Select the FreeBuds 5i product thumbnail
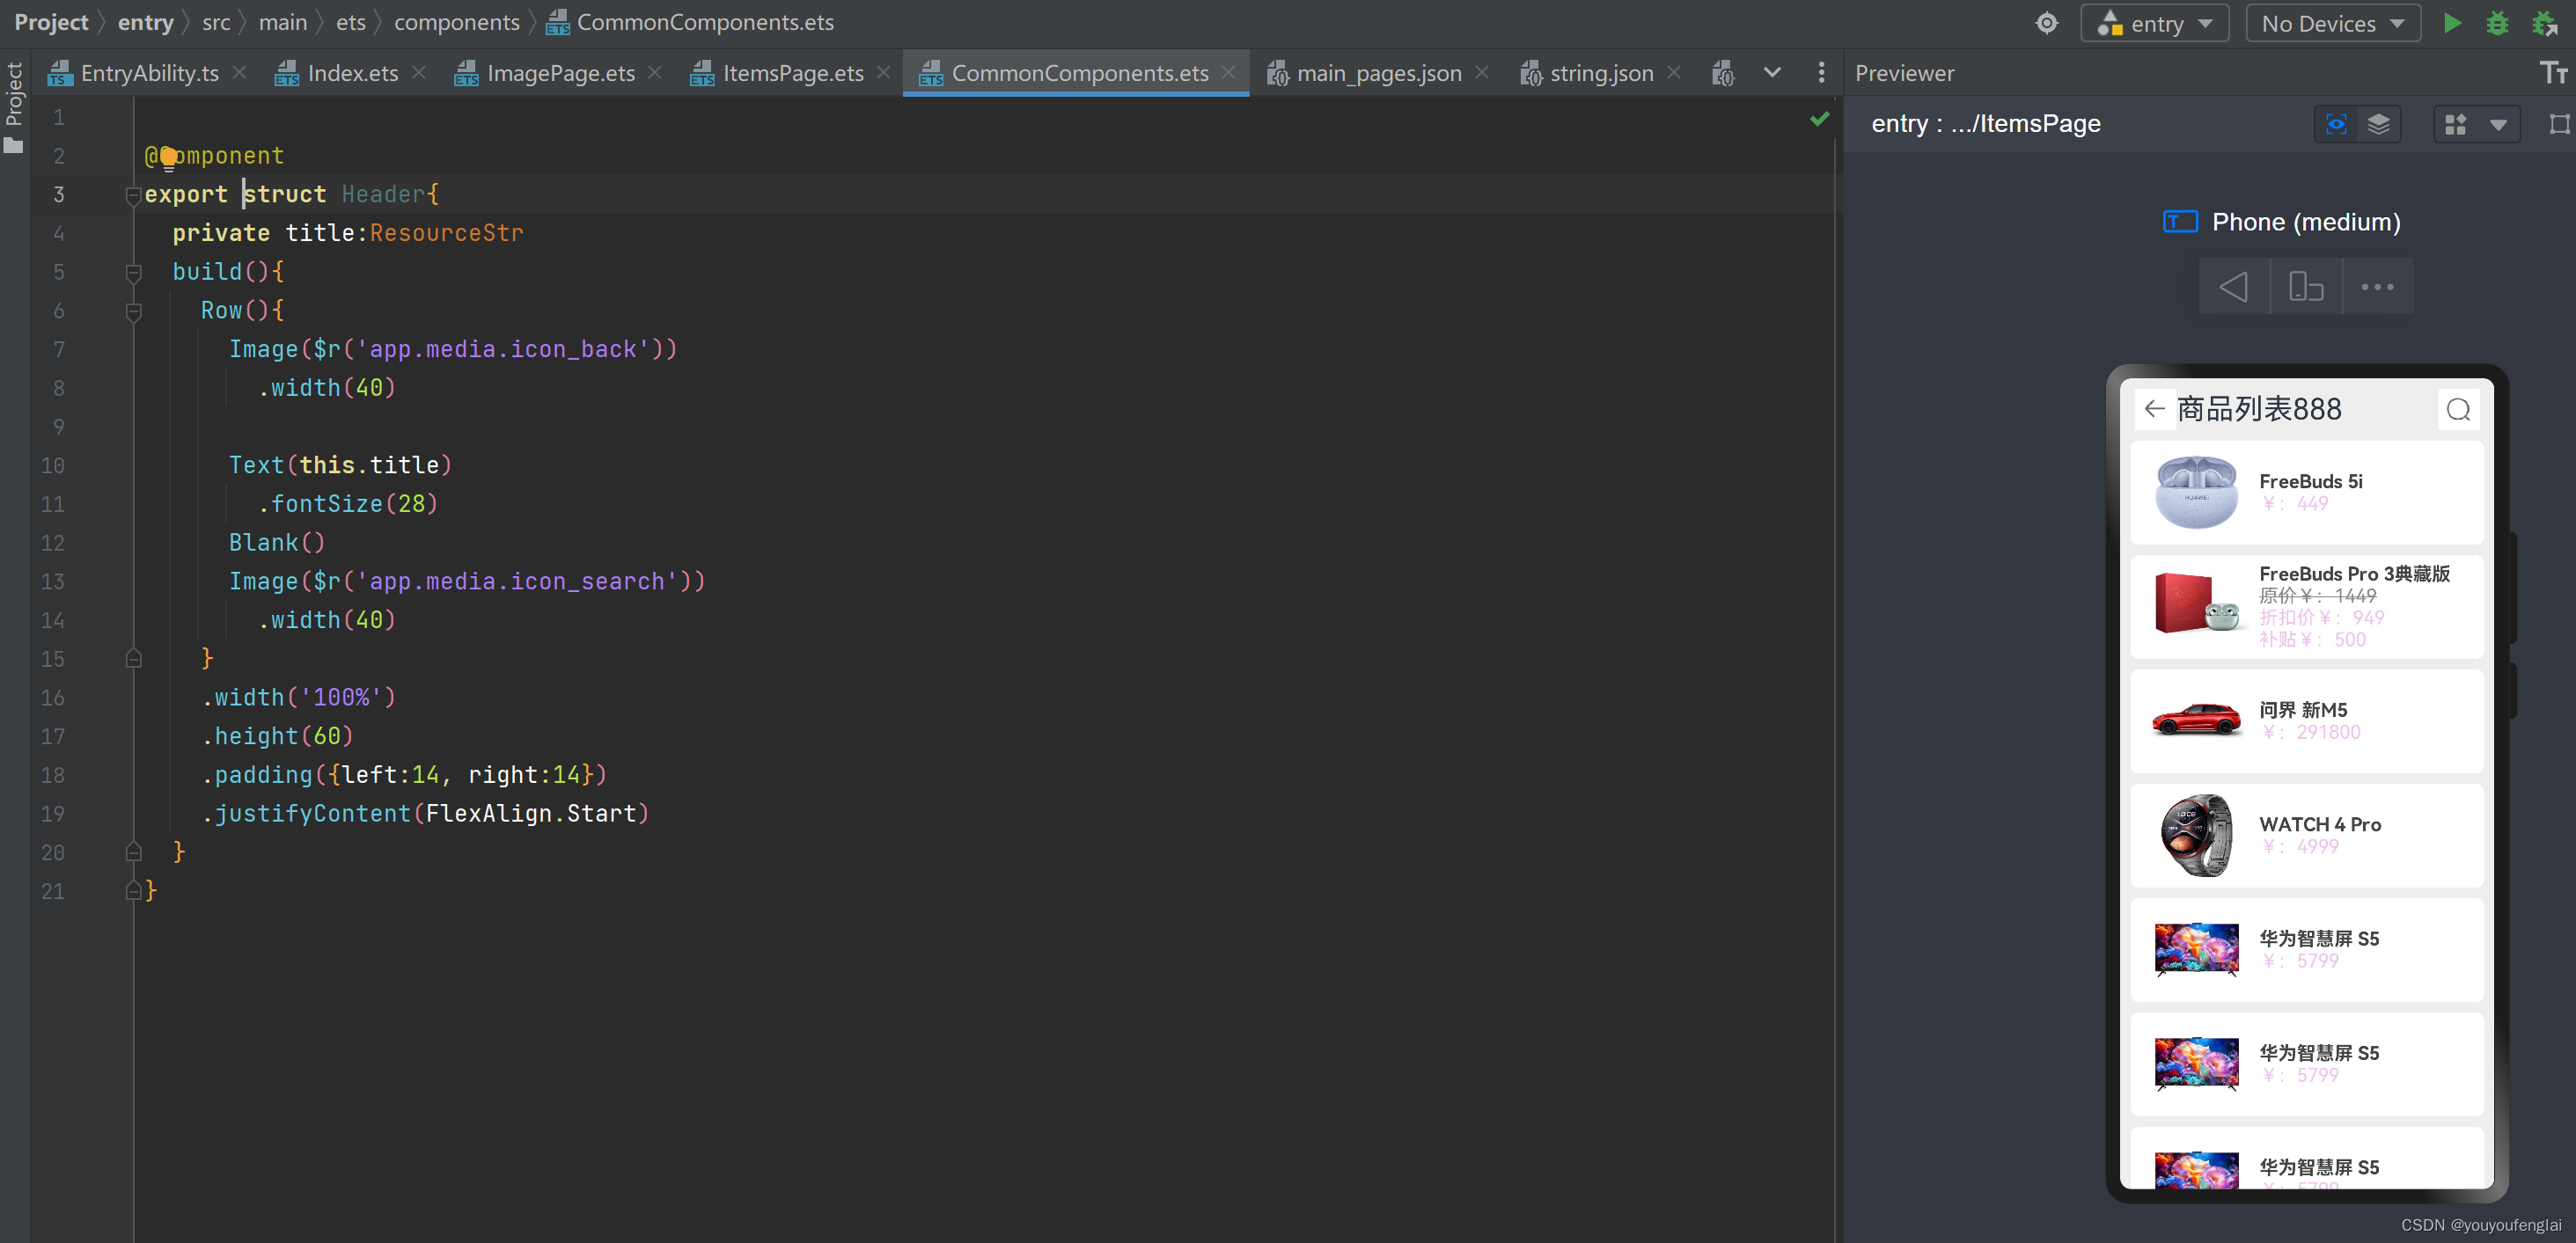Screen dimensions: 2576x1243 tap(2196, 492)
